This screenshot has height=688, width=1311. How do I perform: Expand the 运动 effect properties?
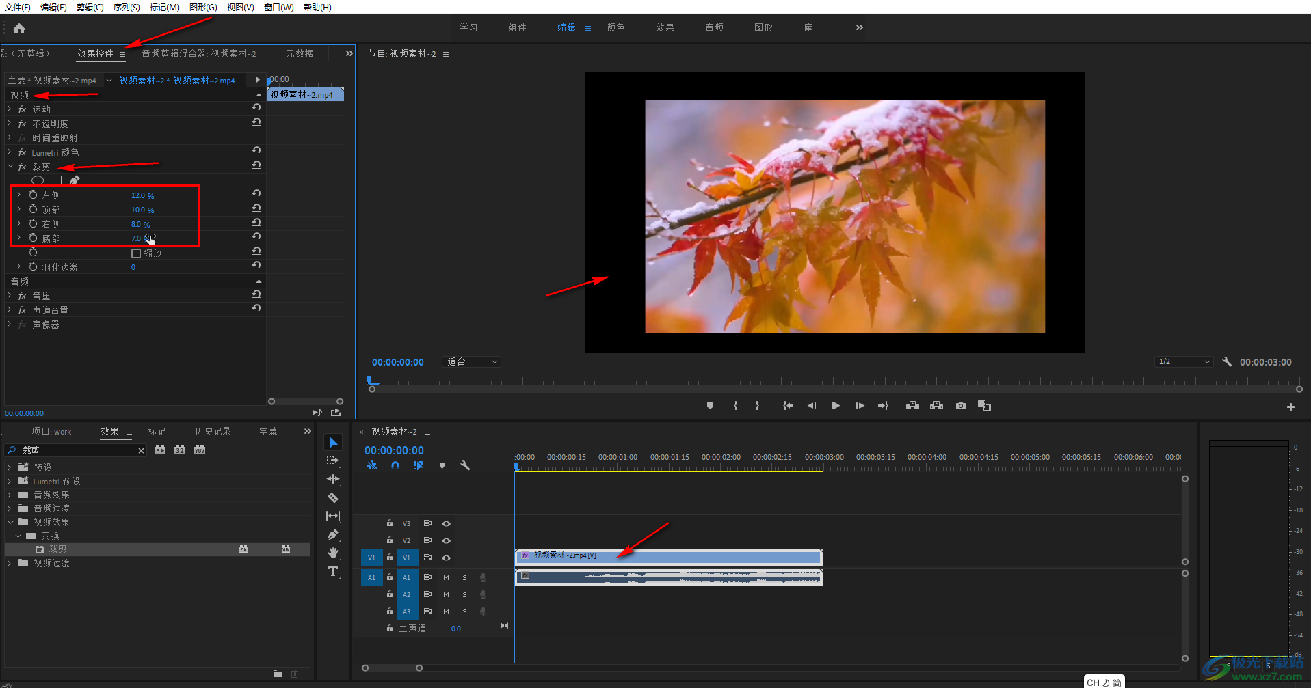pos(10,109)
